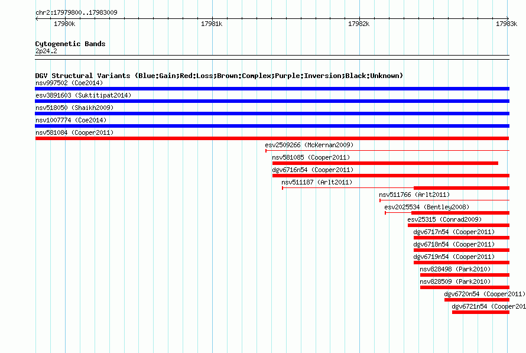Open the dgv6718n54 (Cooper2011) variant
This screenshot has width=526, height=353.
coord(454,244)
